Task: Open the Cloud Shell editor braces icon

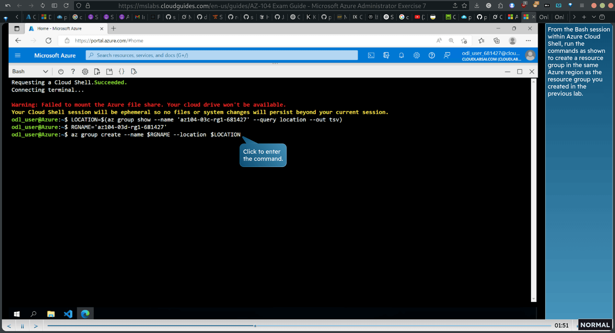Action: click(x=122, y=71)
